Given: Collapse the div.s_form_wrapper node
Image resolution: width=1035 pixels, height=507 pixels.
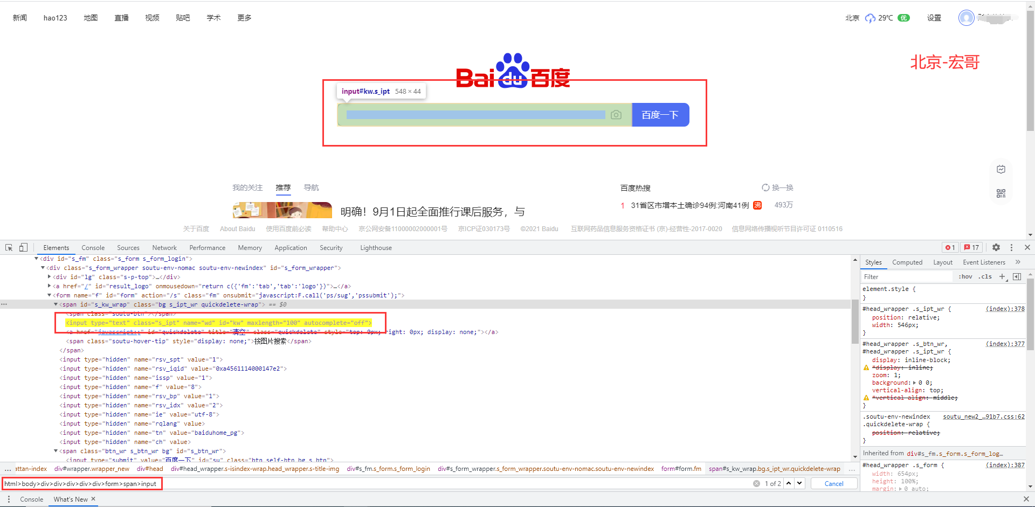Looking at the screenshot, I should pos(43,268).
